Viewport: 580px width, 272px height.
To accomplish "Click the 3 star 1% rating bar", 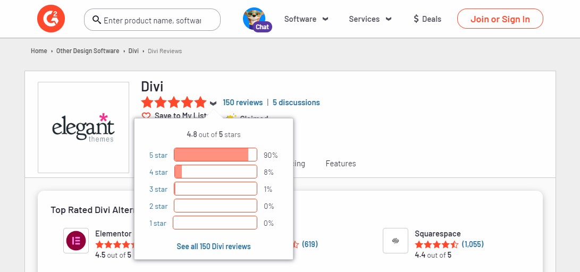I will 215,189.
